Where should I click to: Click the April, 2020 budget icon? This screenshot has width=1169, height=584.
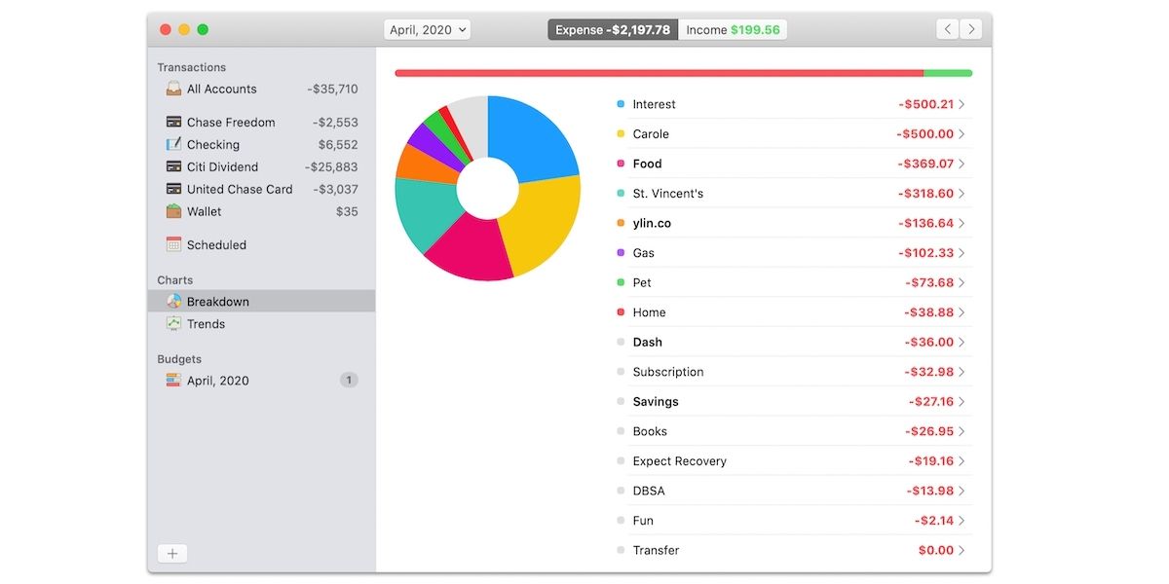pos(173,381)
